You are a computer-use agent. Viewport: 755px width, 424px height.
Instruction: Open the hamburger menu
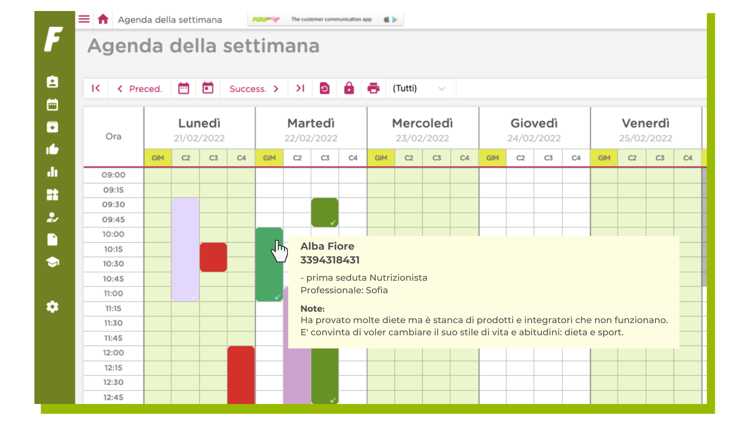(x=84, y=19)
